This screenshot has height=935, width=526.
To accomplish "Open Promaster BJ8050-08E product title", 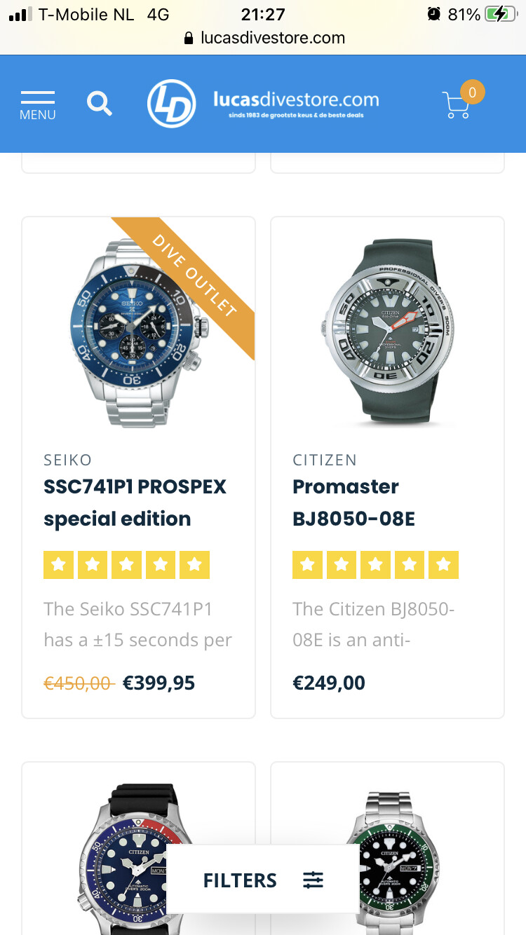I will tap(354, 503).
